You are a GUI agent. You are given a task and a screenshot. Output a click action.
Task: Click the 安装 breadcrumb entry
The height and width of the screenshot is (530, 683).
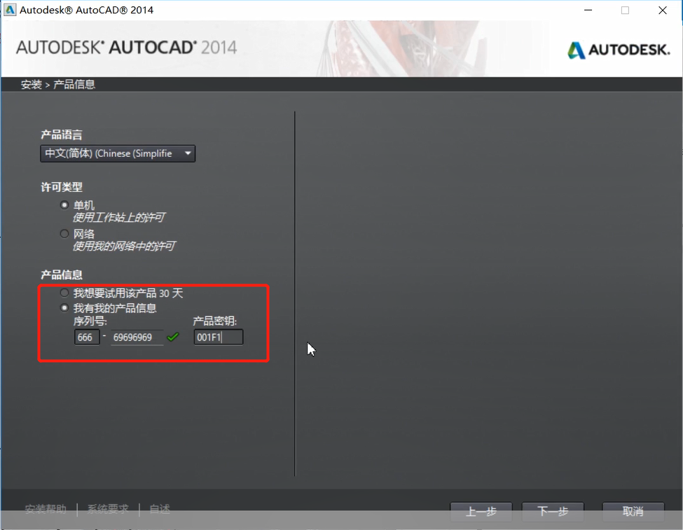pyautogui.click(x=30, y=84)
